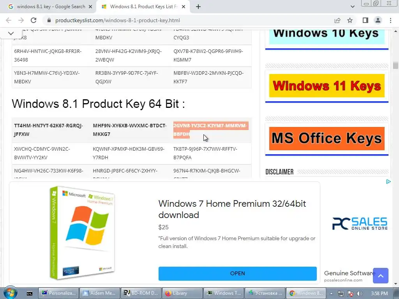Switch to Firefox Library taskbar window

click(x=182, y=293)
